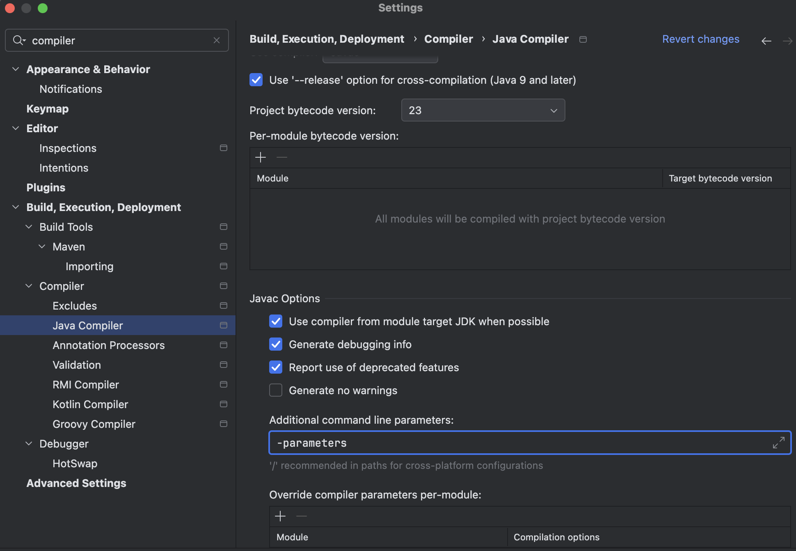This screenshot has height=551, width=796.
Task: Collapse the Build Tools tree node
Action: click(29, 227)
